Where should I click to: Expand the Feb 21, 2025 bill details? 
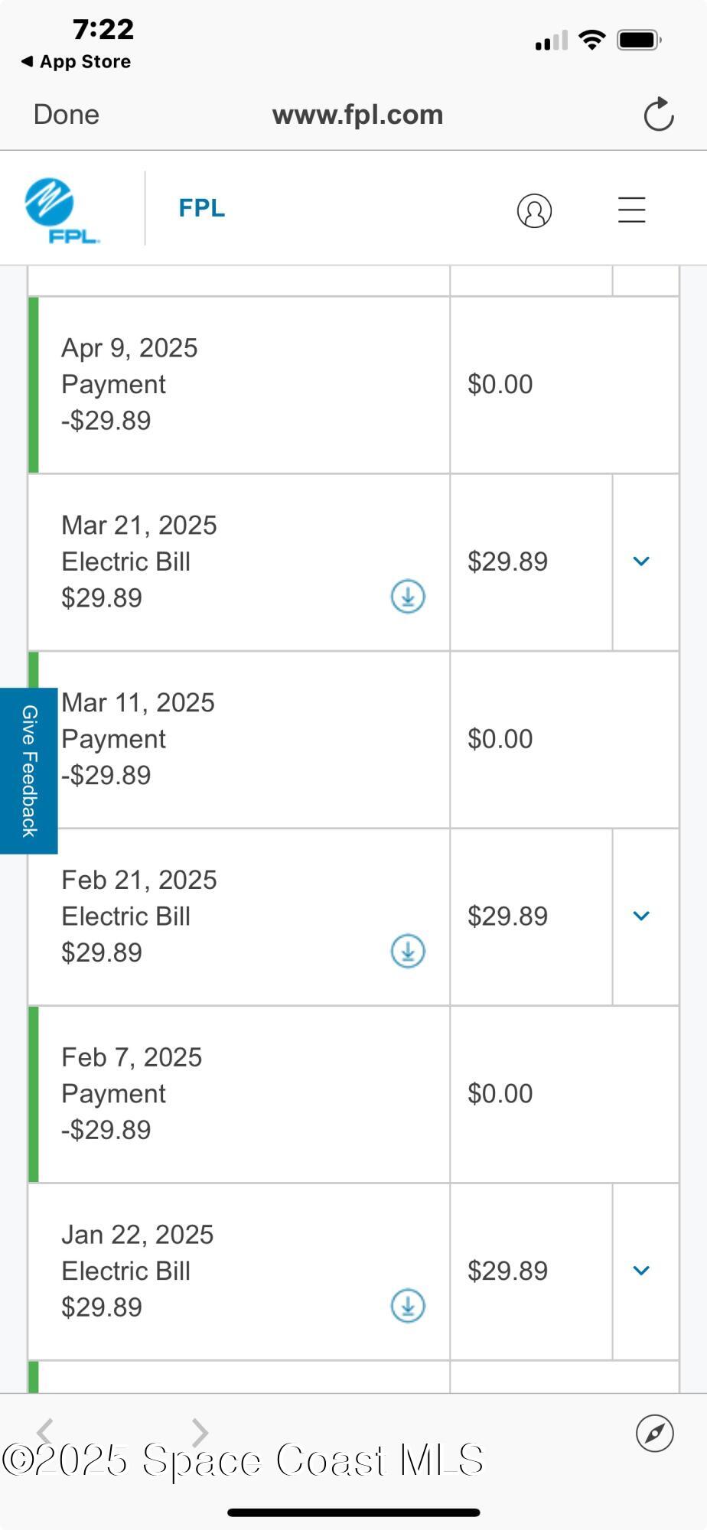point(641,916)
